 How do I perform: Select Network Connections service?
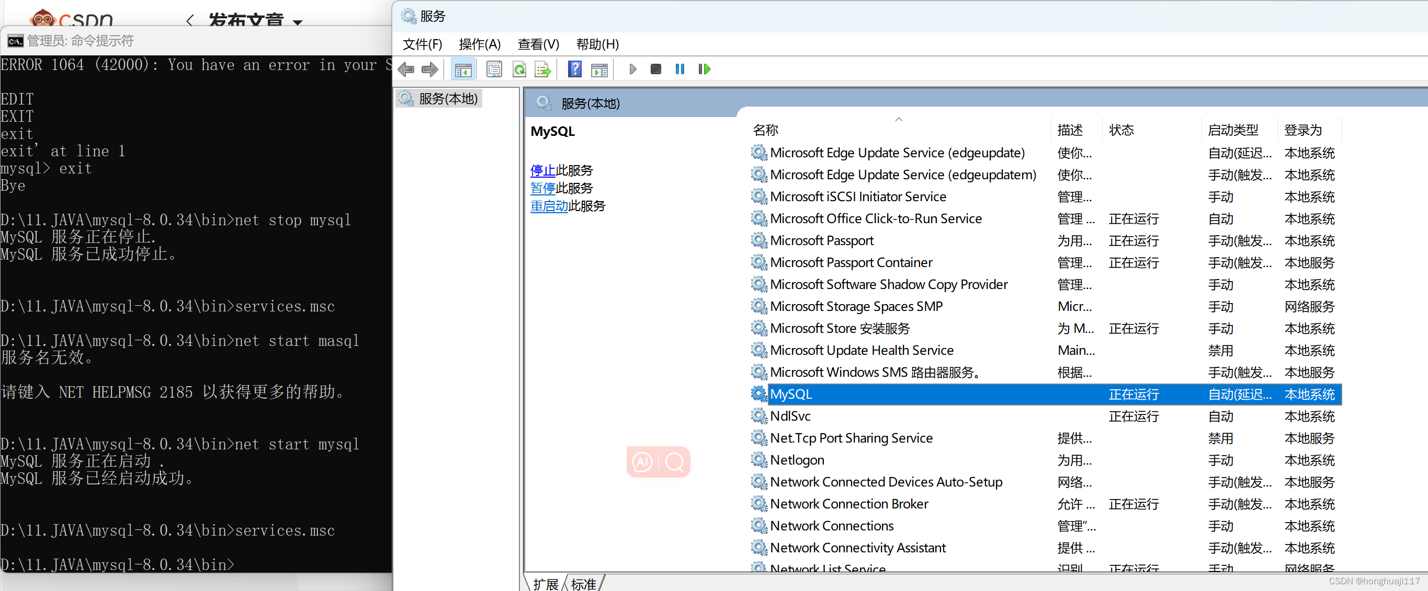1046,526
